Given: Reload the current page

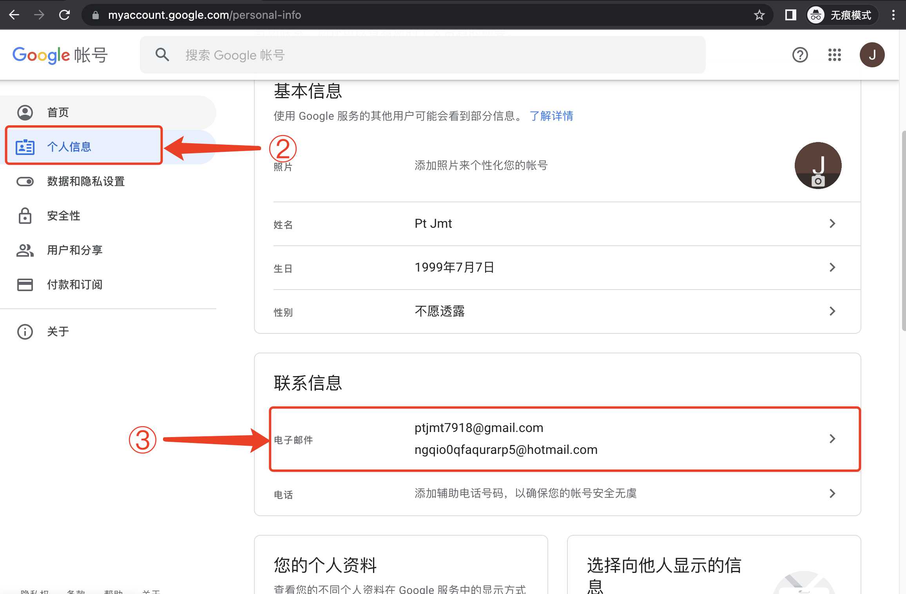Looking at the screenshot, I should (x=65, y=14).
